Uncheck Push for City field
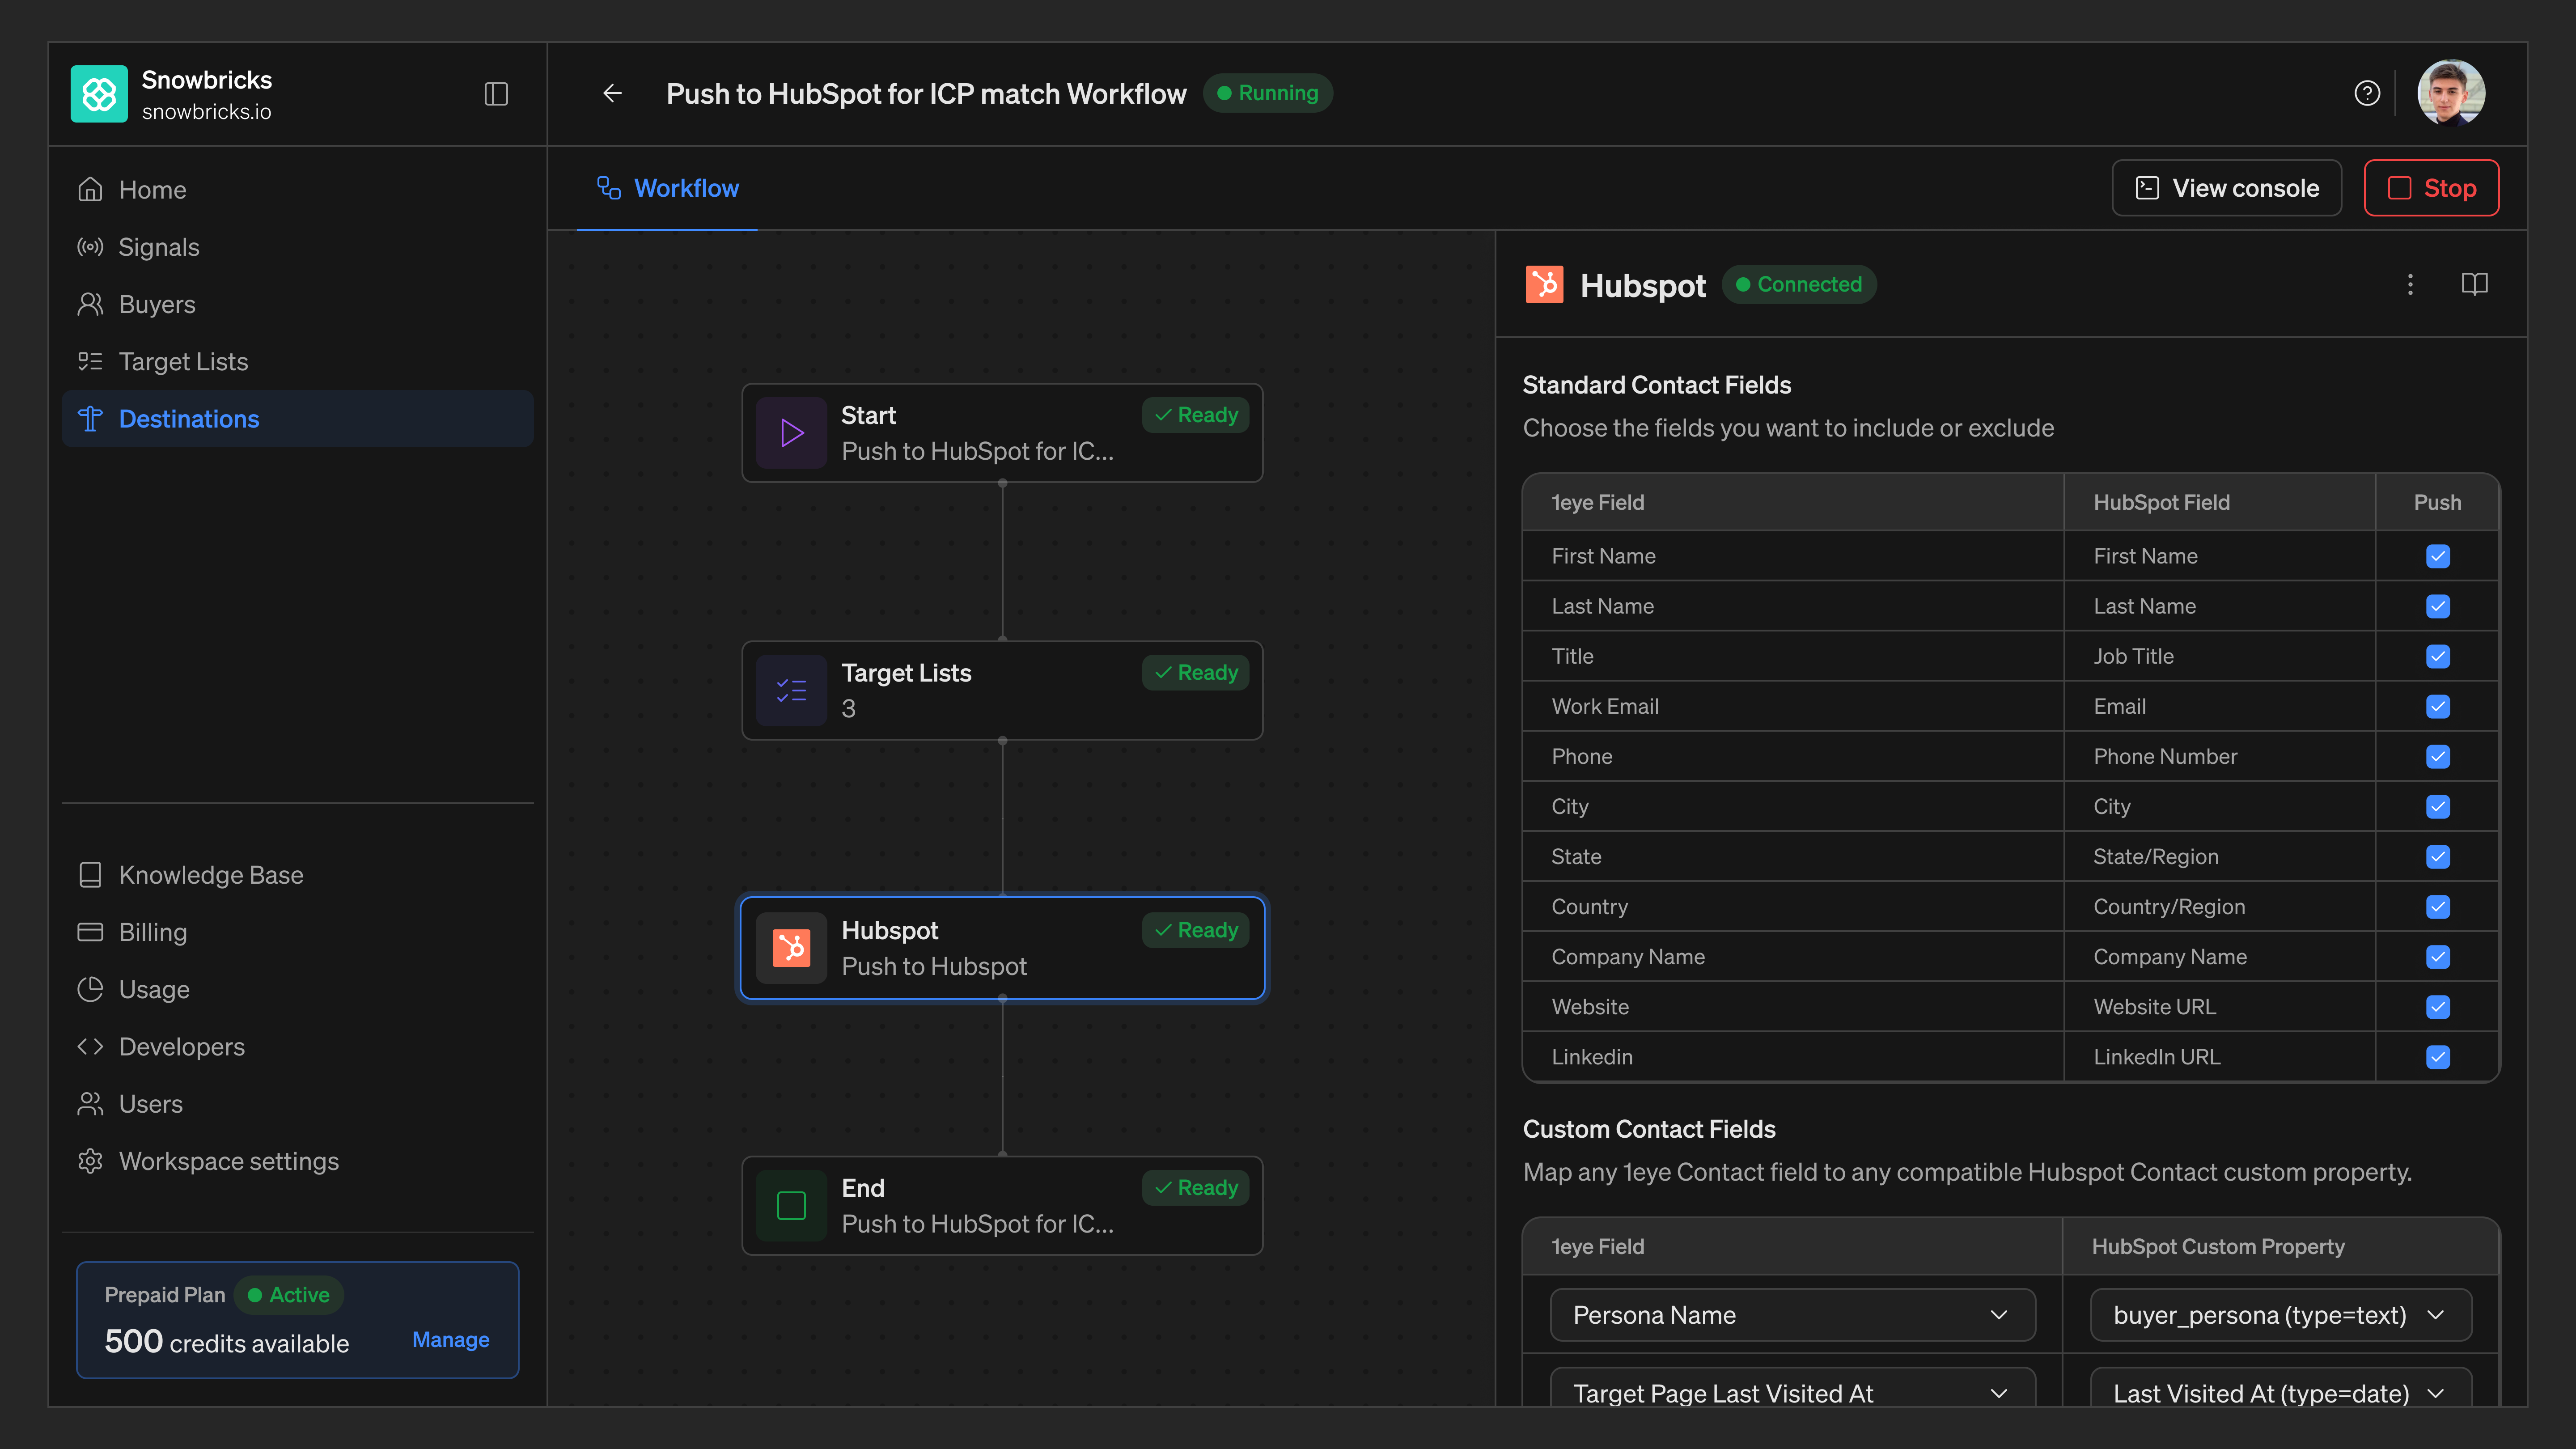 pos(2438,807)
